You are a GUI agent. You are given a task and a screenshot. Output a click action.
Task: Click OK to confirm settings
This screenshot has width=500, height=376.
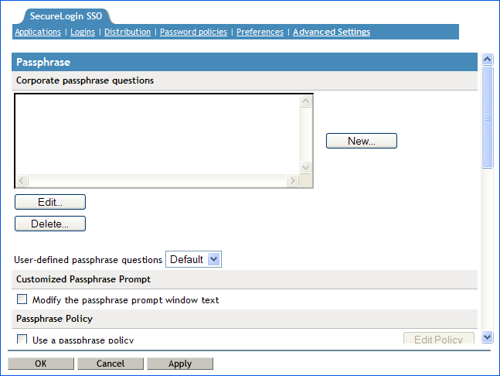[41, 364]
